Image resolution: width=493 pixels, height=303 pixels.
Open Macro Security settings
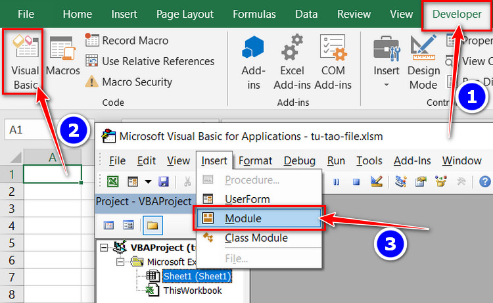129,82
